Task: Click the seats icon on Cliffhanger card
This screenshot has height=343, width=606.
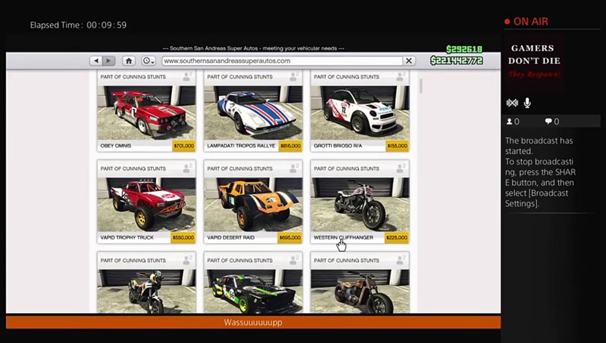Action: 401,168
